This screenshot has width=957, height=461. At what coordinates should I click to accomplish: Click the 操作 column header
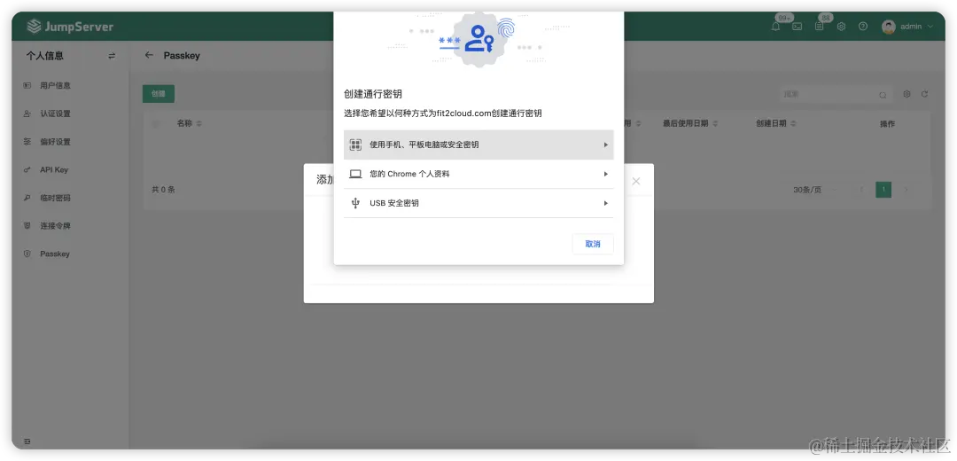coord(887,124)
